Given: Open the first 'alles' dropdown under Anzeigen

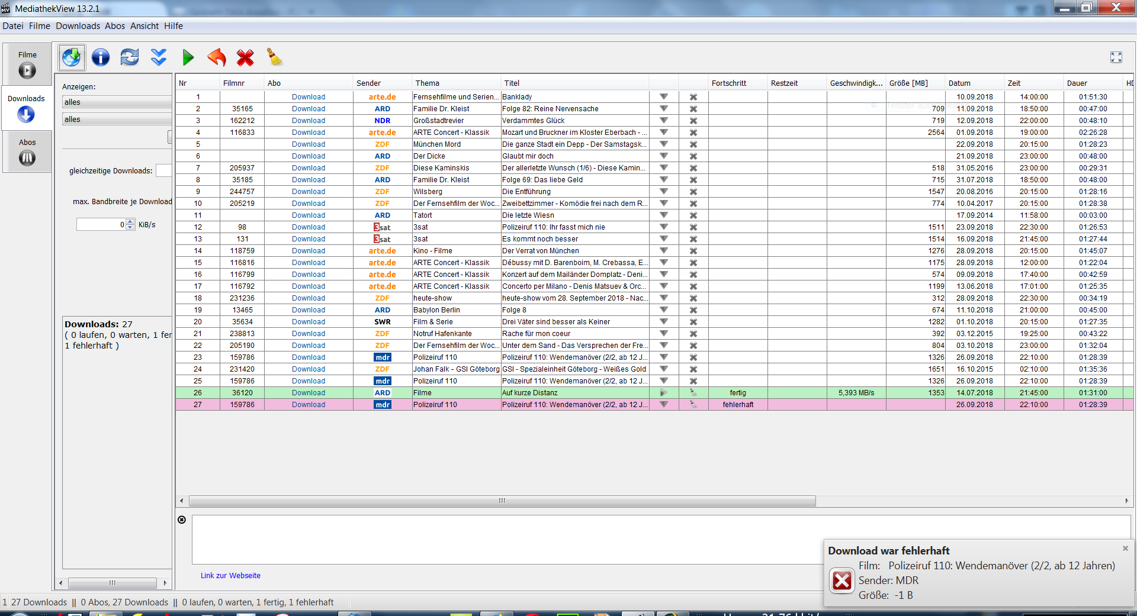Looking at the screenshot, I should (117, 102).
